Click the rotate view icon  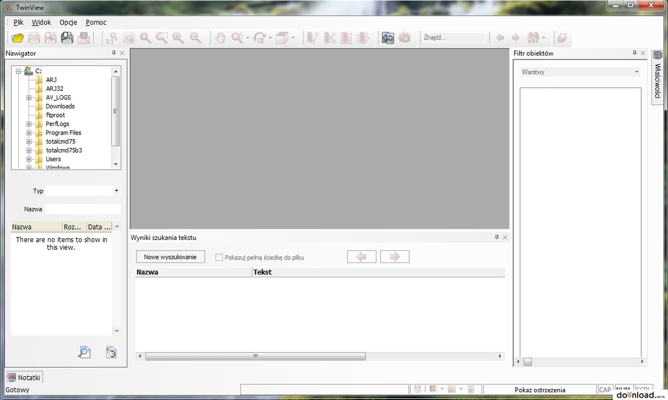pos(259,38)
